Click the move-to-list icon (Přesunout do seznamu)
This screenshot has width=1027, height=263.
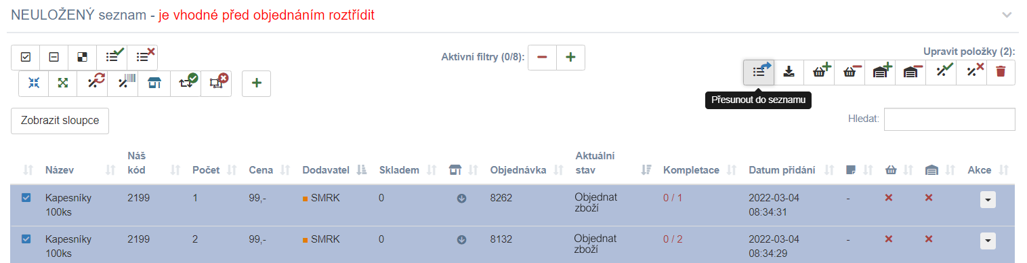tap(759, 72)
